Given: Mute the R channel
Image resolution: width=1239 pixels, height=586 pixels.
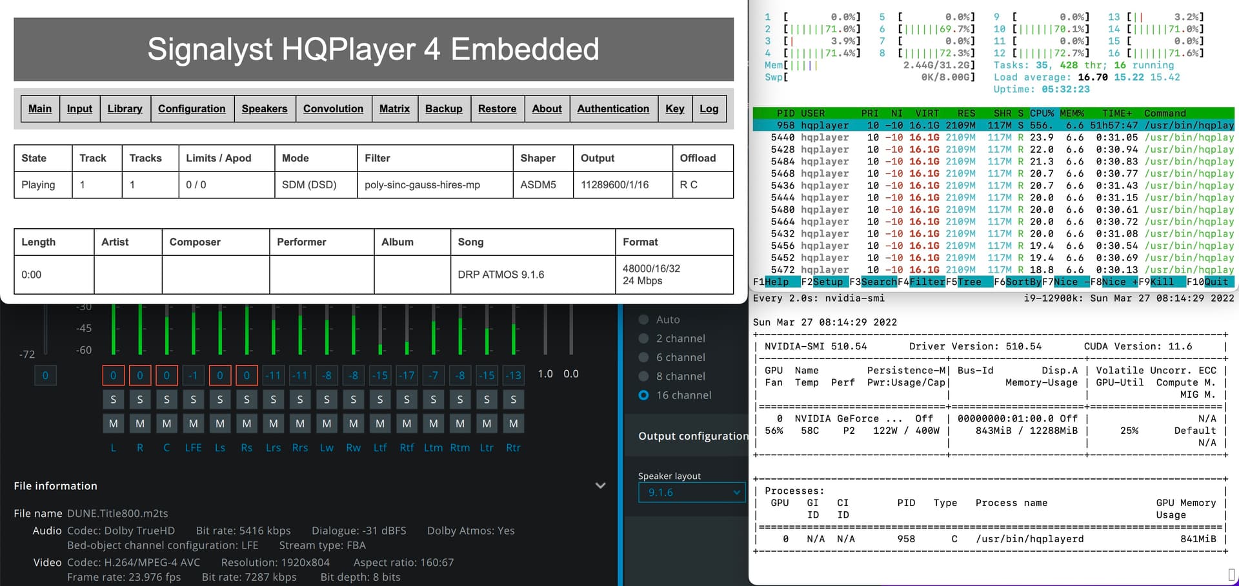Looking at the screenshot, I should [140, 424].
